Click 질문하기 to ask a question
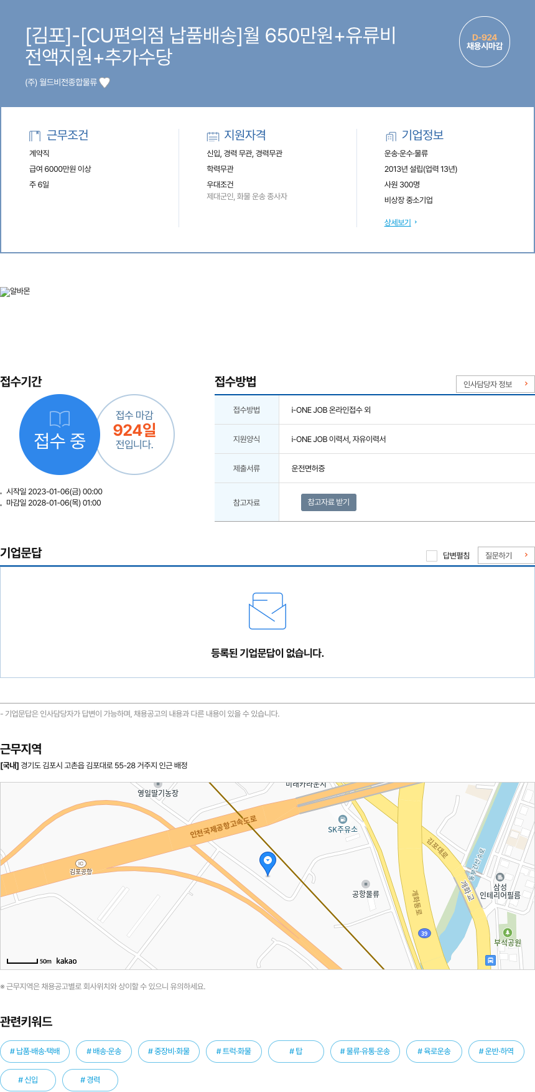Image resolution: width=535 pixels, height=1092 pixels. pyautogui.click(x=506, y=555)
